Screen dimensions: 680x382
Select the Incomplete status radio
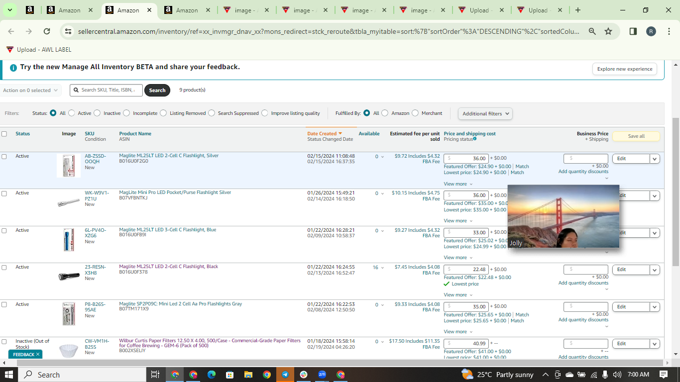126,113
